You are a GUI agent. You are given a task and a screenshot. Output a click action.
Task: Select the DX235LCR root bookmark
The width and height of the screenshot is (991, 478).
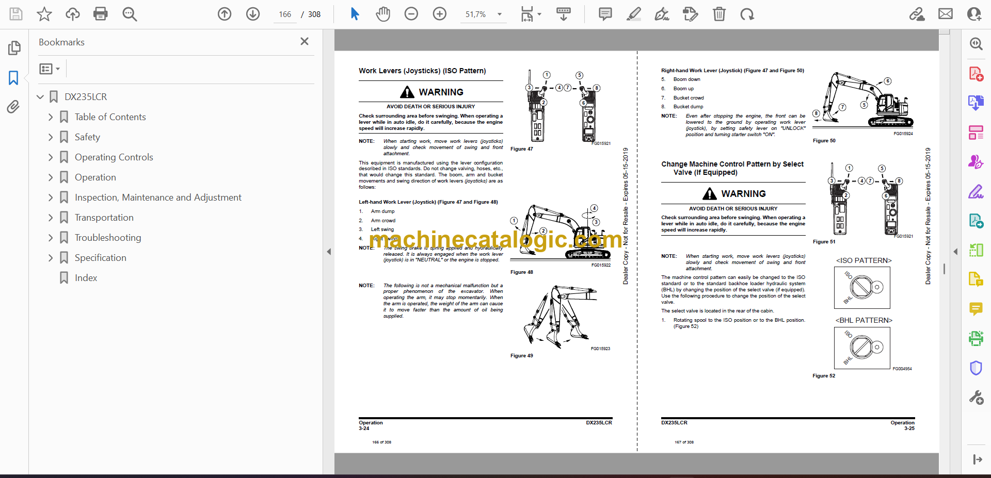(x=86, y=96)
